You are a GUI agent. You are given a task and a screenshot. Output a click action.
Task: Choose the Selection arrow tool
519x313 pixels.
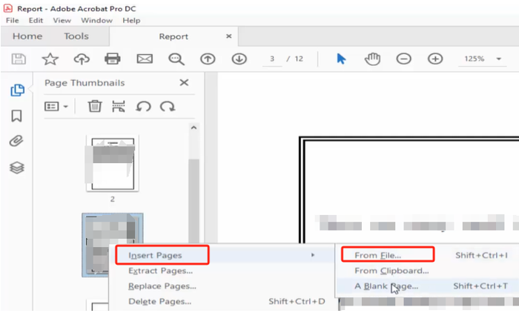pos(341,59)
